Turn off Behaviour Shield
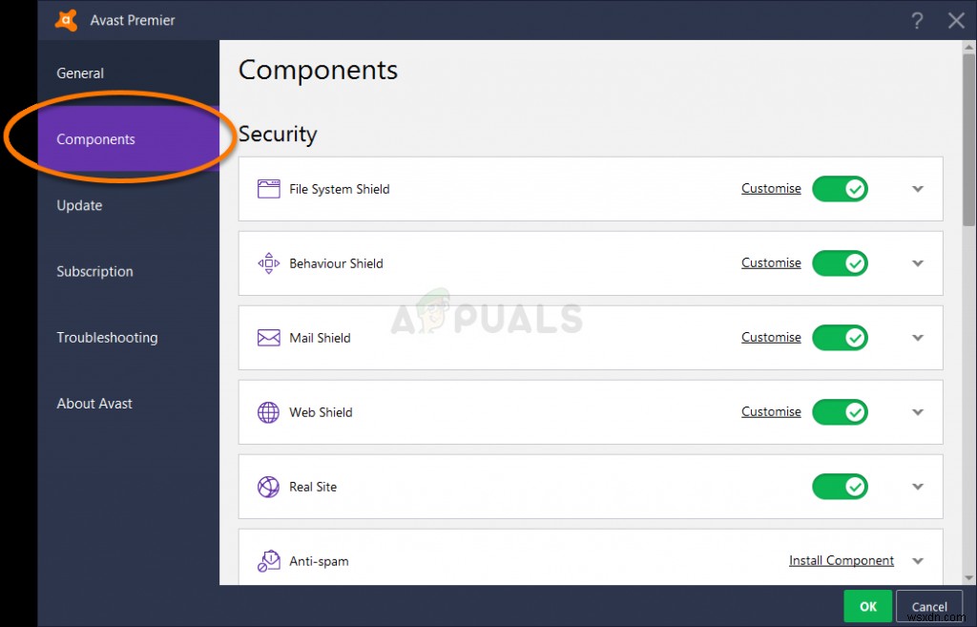Image resolution: width=977 pixels, height=627 pixels. [840, 262]
